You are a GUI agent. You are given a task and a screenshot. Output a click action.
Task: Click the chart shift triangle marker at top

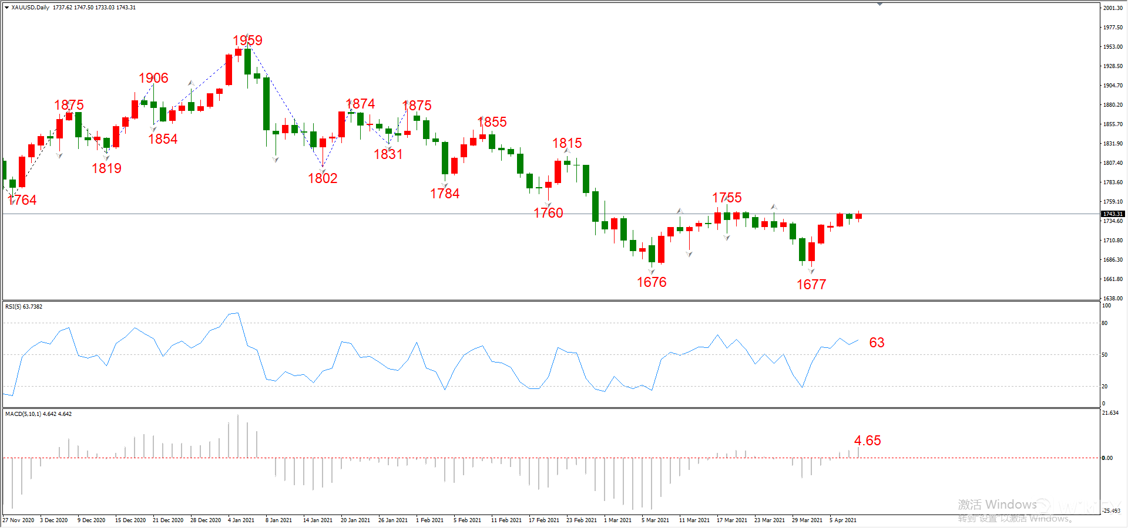point(879,4)
